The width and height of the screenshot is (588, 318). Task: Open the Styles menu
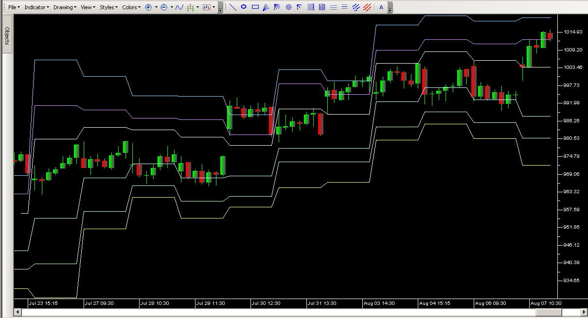107,7
